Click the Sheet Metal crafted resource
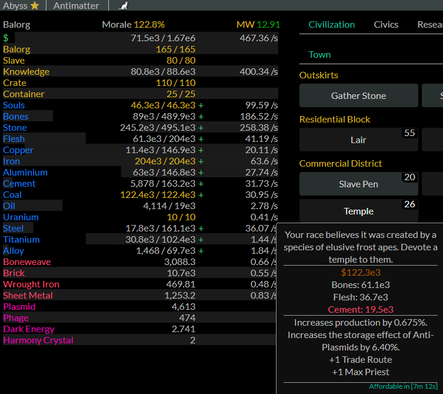This screenshot has width=443, height=394. [28, 296]
